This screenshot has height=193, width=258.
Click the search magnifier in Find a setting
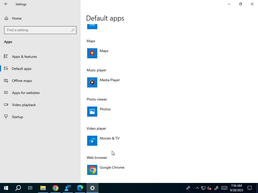pyautogui.click(x=73, y=30)
